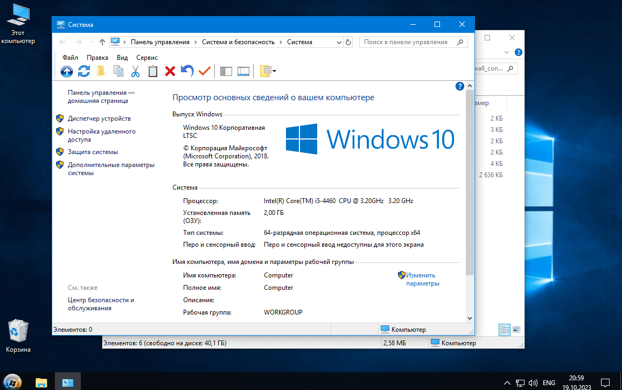Image resolution: width=622 pixels, height=390 pixels.
Task: Click the '2,58 МБ' status bar entry
Action: coord(394,343)
